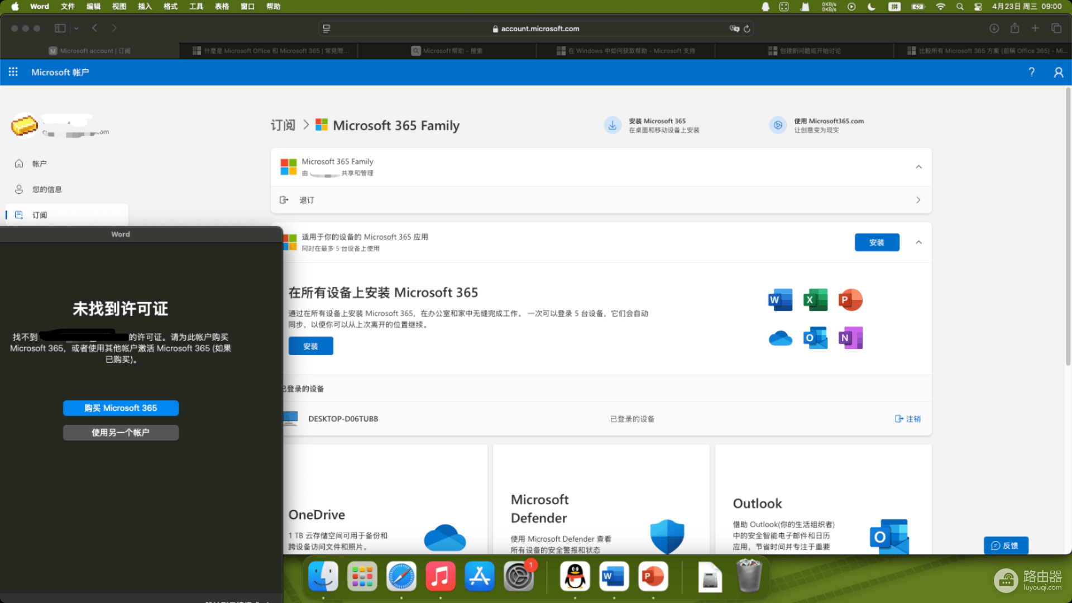The height and width of the screenshot is (603, 1072).
Task: Click the OneDrive cloud icon on install card
Action: tap(780, 338)
